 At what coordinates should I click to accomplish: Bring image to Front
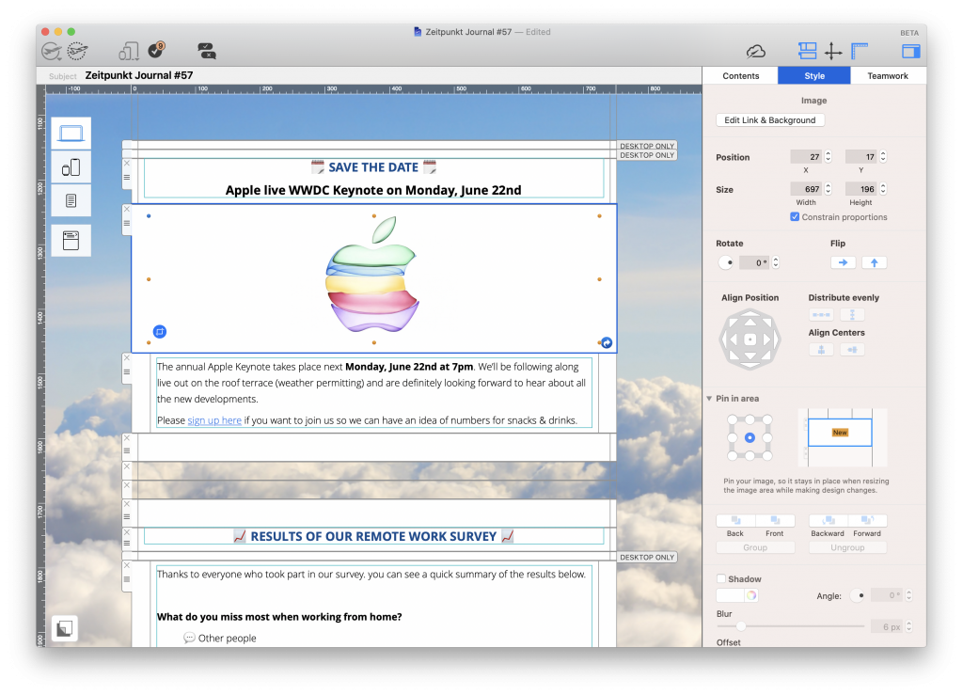pyautogui.click(x=775, y=521)
